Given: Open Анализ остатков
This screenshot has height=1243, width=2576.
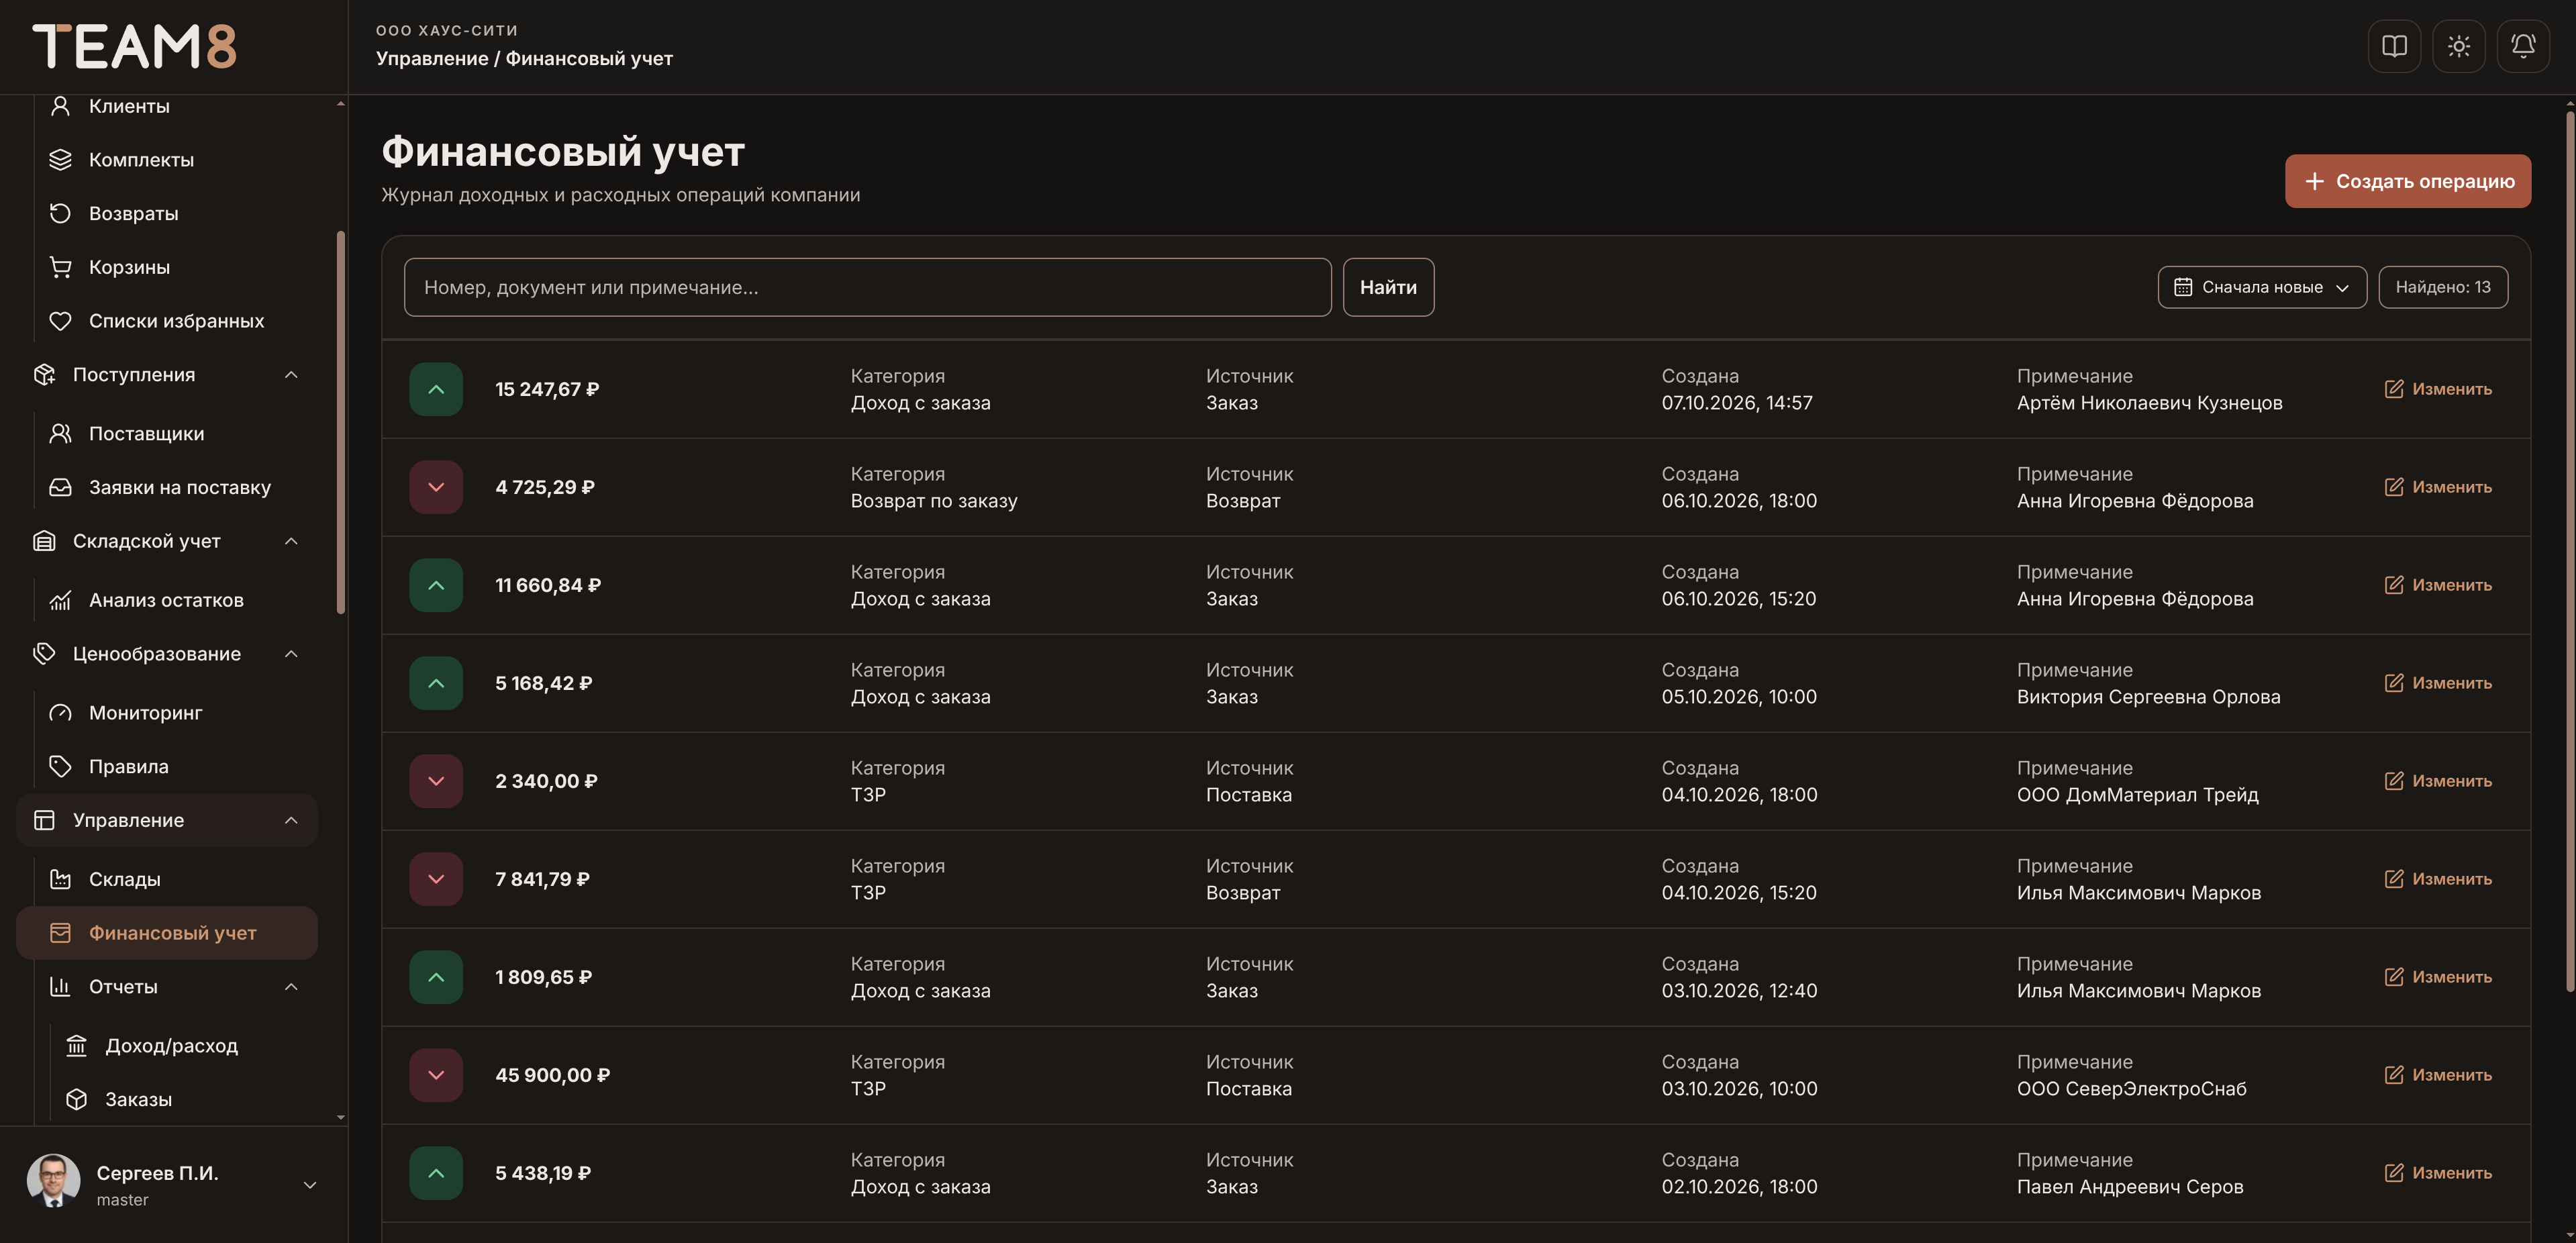Looking at the screenshot, I should pyautogui.click(x=167, y=600).
